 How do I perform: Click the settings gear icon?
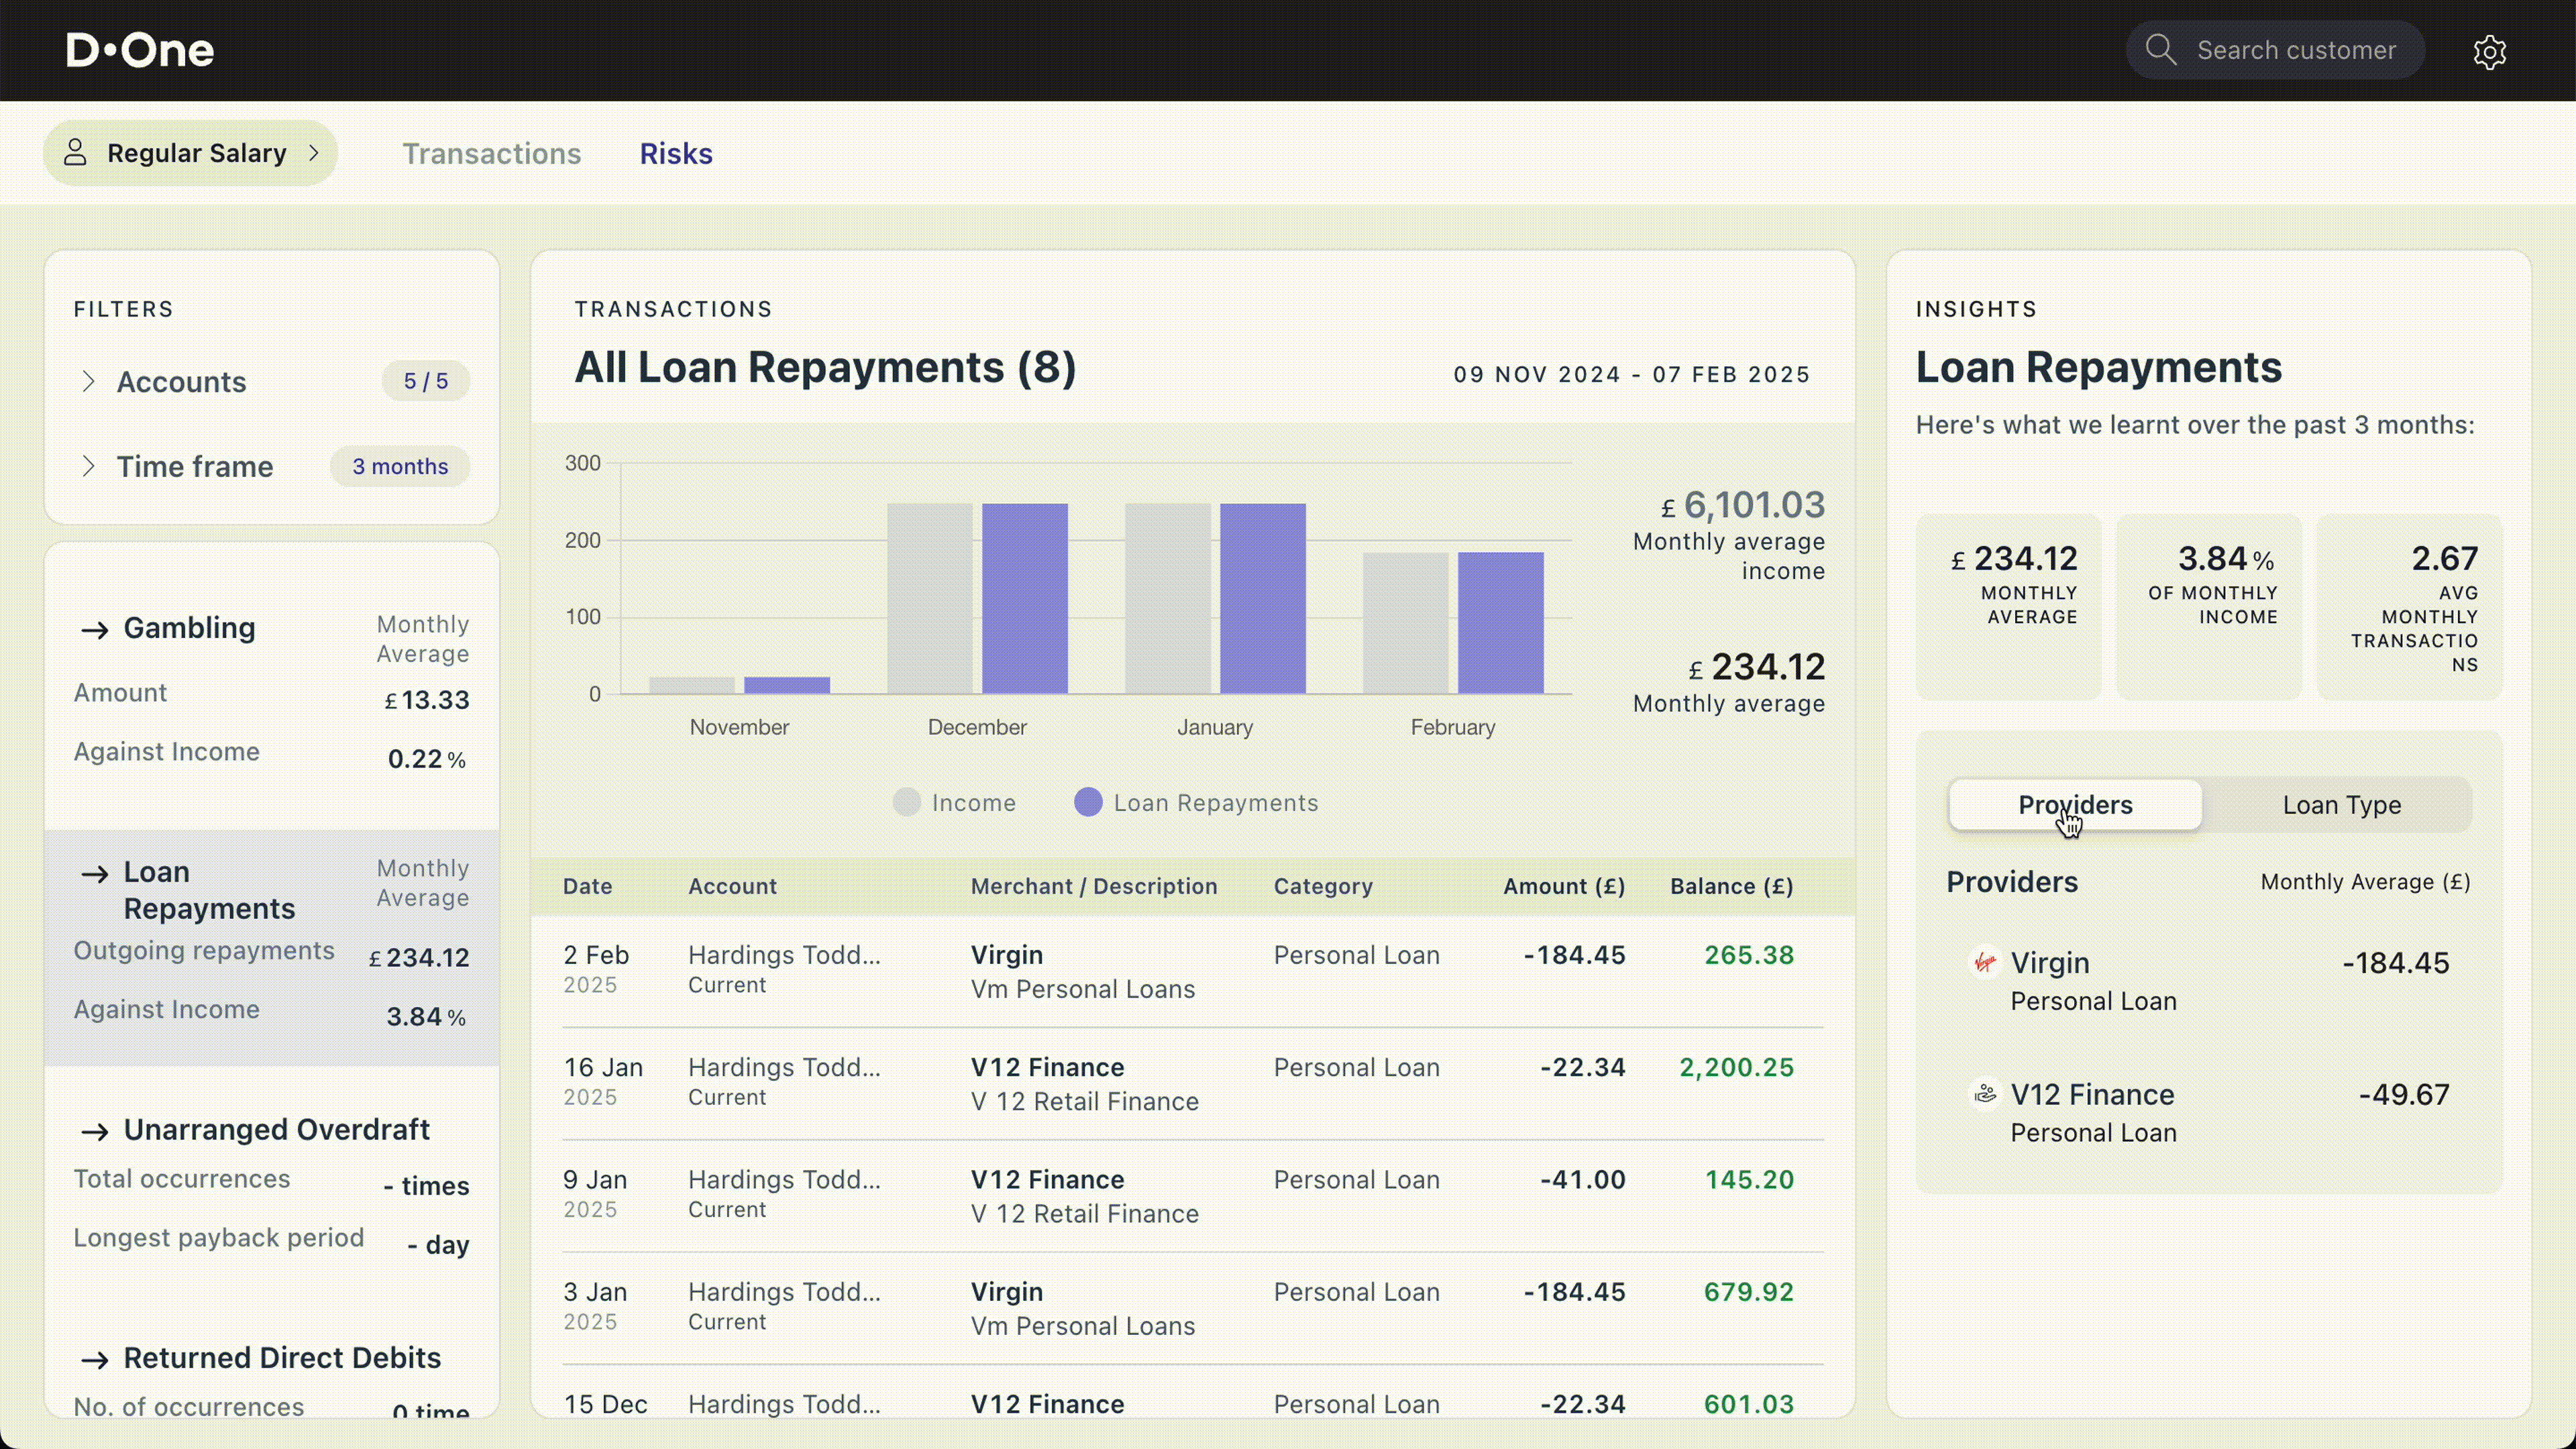[x=2489, y=52]
